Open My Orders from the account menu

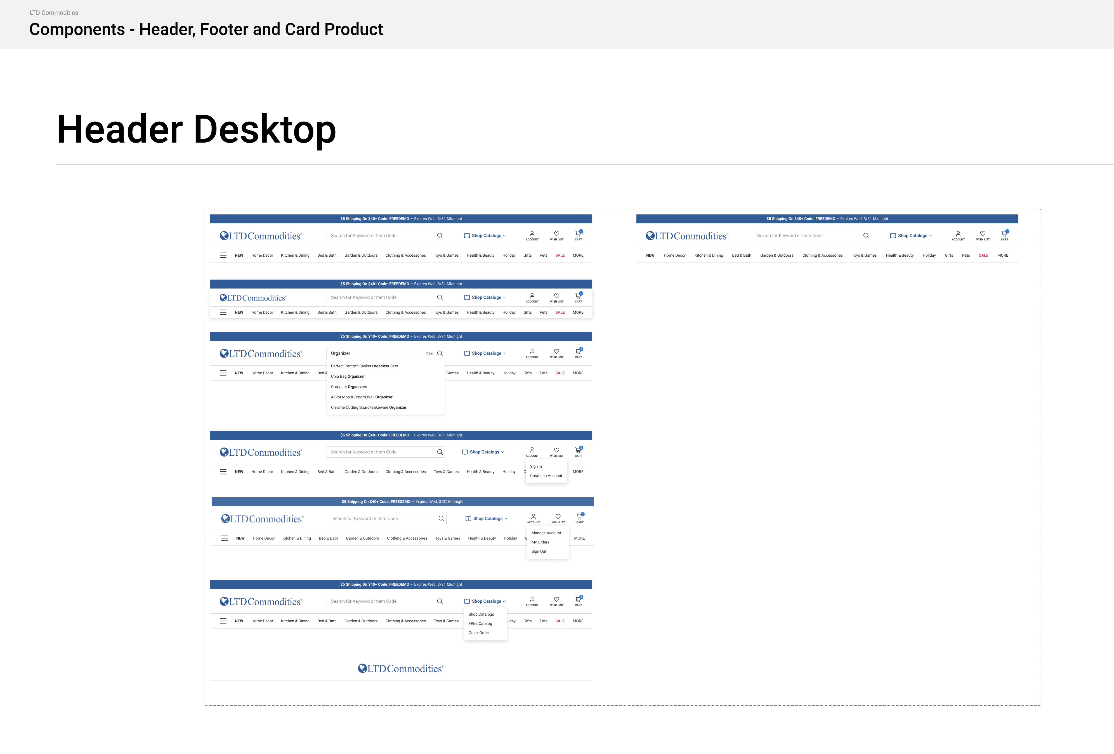(540, 542)
